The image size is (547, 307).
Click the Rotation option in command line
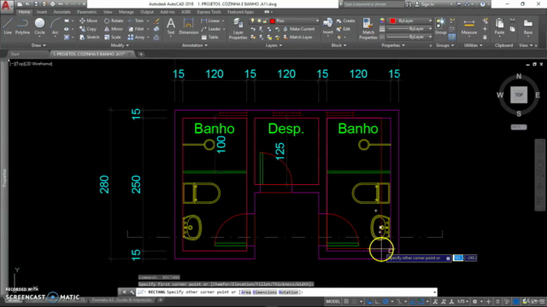288,293
